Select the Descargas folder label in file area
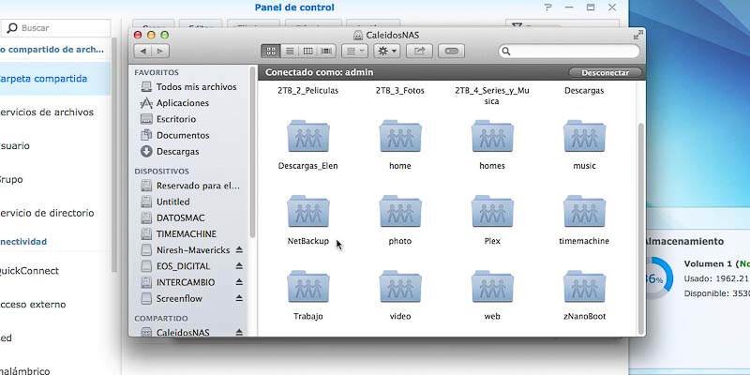Image resolution: width=750 pixels, height=375 pixels. tap(584, 90)
